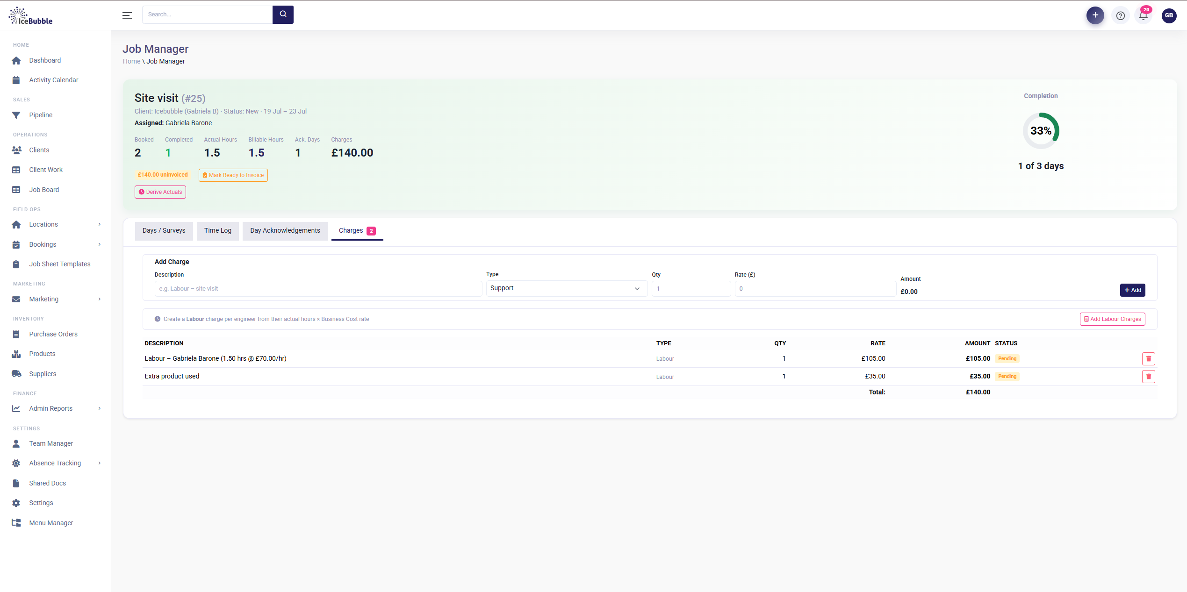Screen dimensions: 1187x592
Task: Click the plus quick-add circle icon
Action: coord(1095,15)
